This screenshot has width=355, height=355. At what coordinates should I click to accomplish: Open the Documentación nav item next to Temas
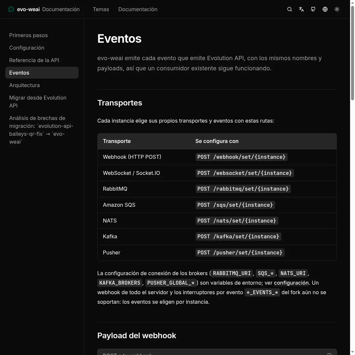tap(138, 9)
